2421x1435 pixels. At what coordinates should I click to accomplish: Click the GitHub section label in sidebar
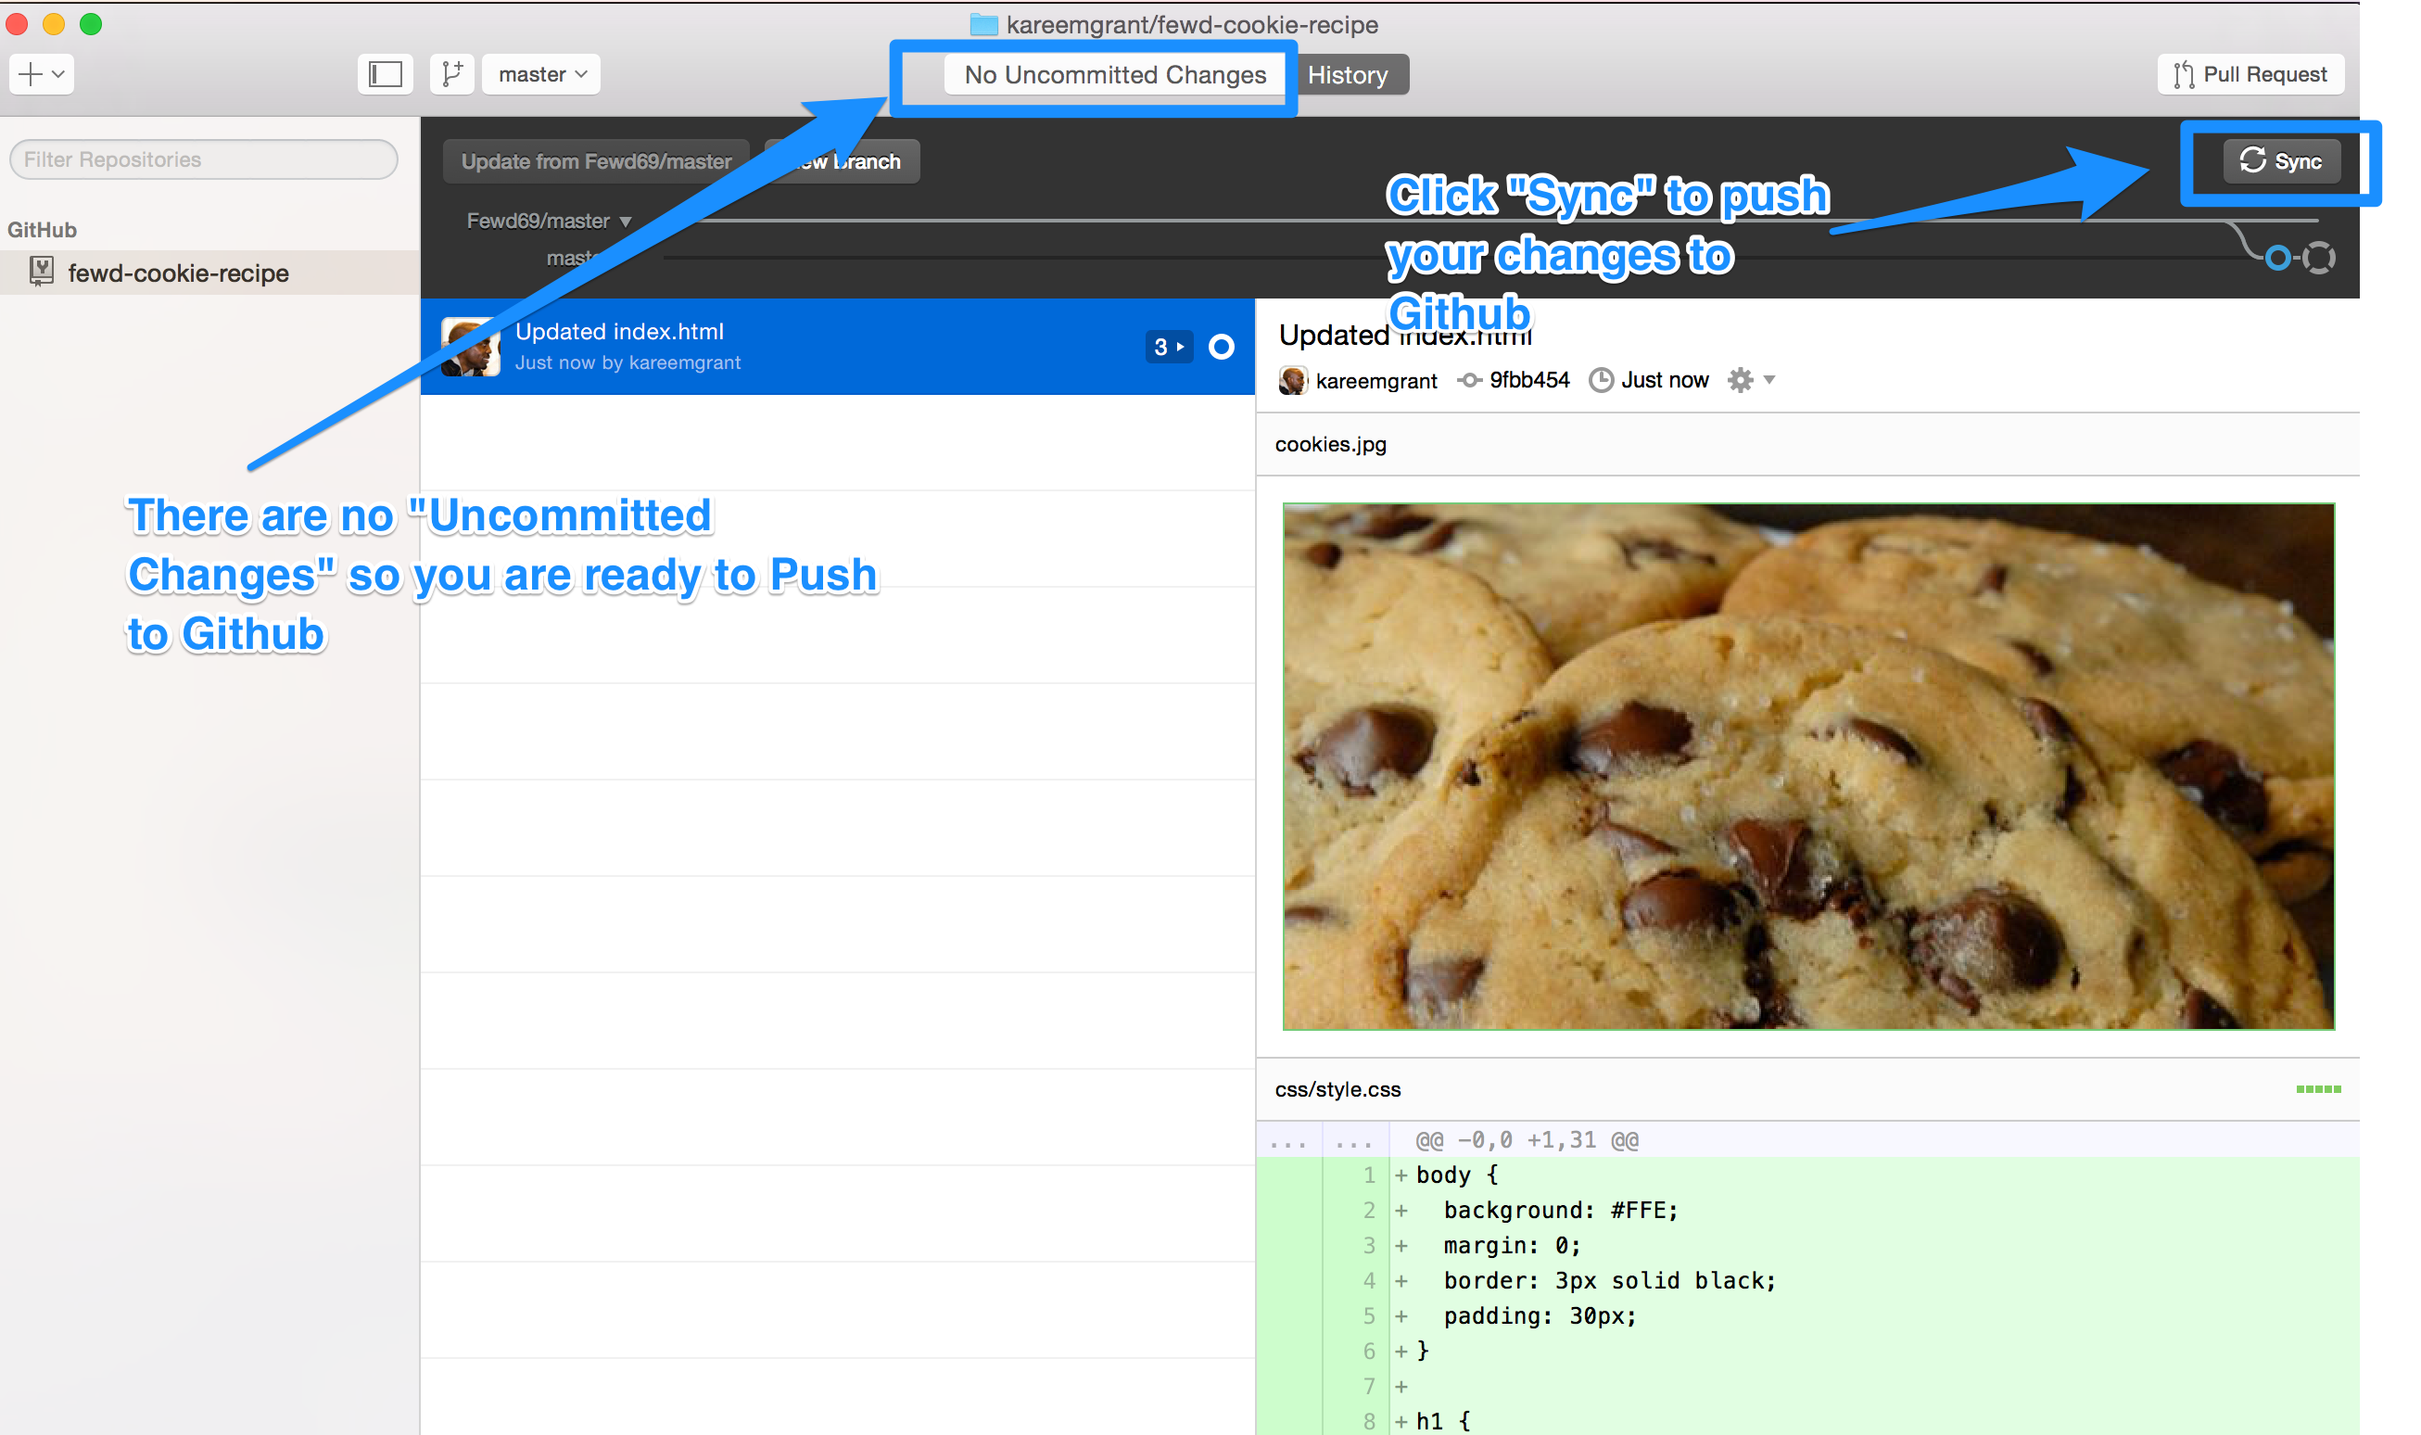pyautogui.click(x=42, y=229)
